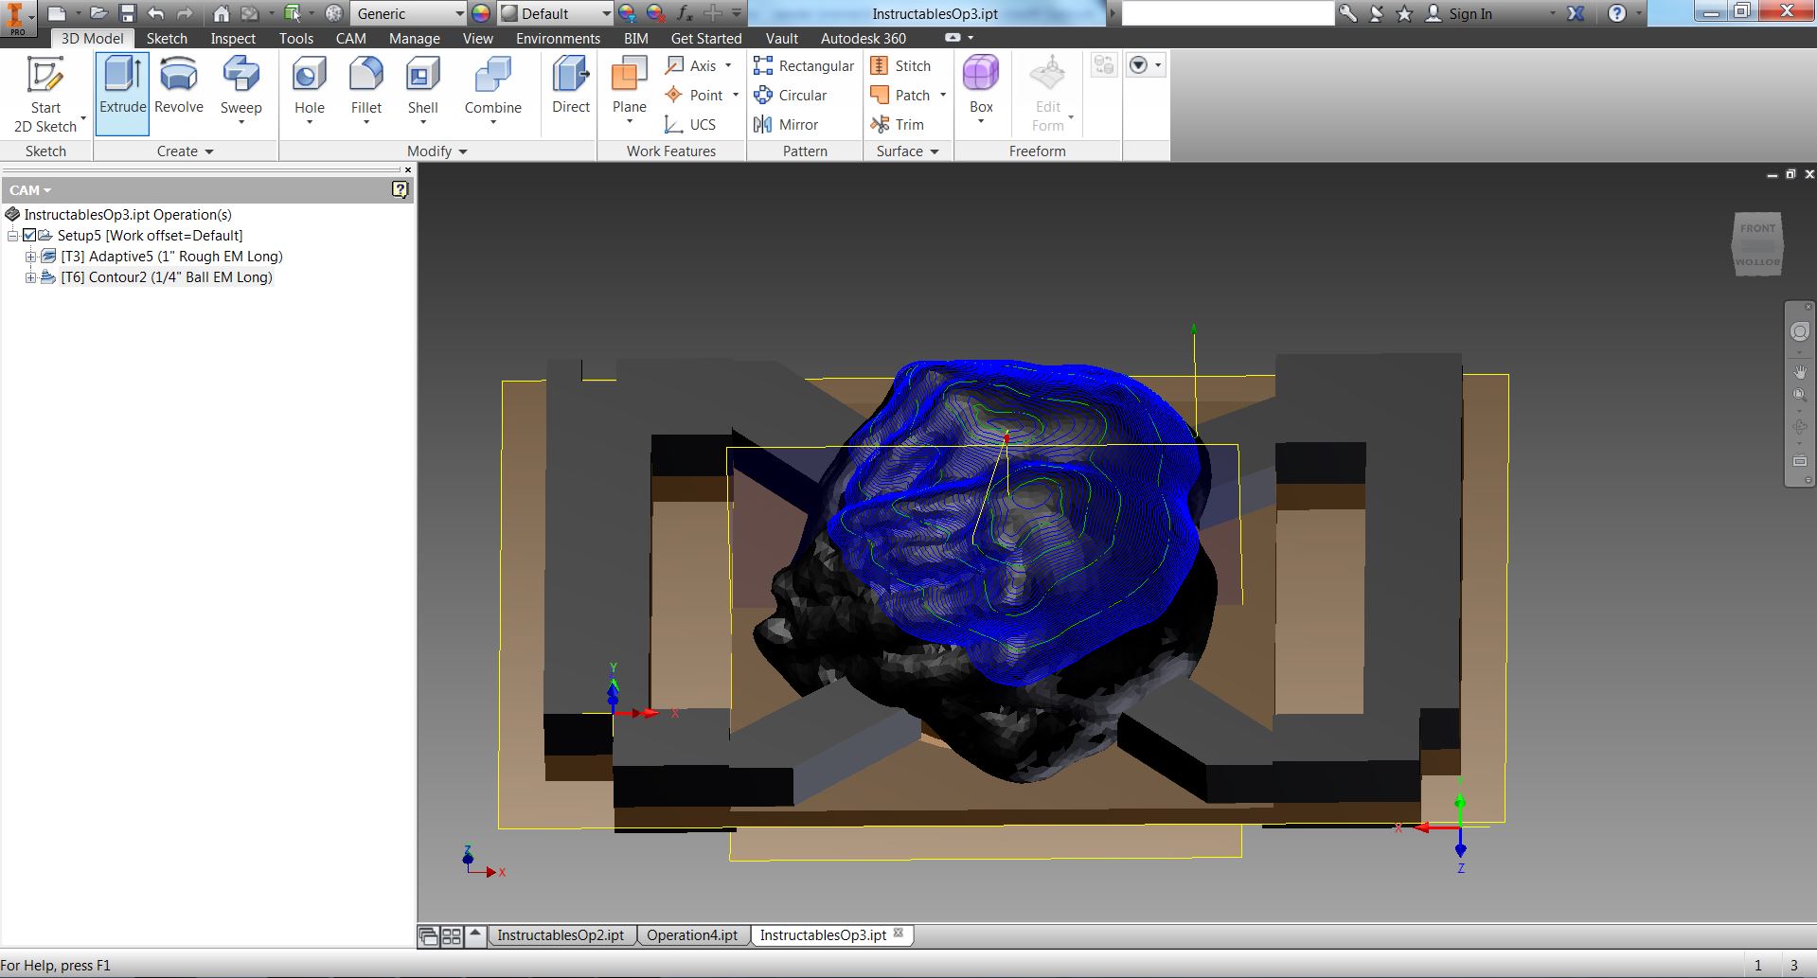This screenshot has height=978, width=1817.
Task: Open the fx parameters dialog
Action: (686, 13)
